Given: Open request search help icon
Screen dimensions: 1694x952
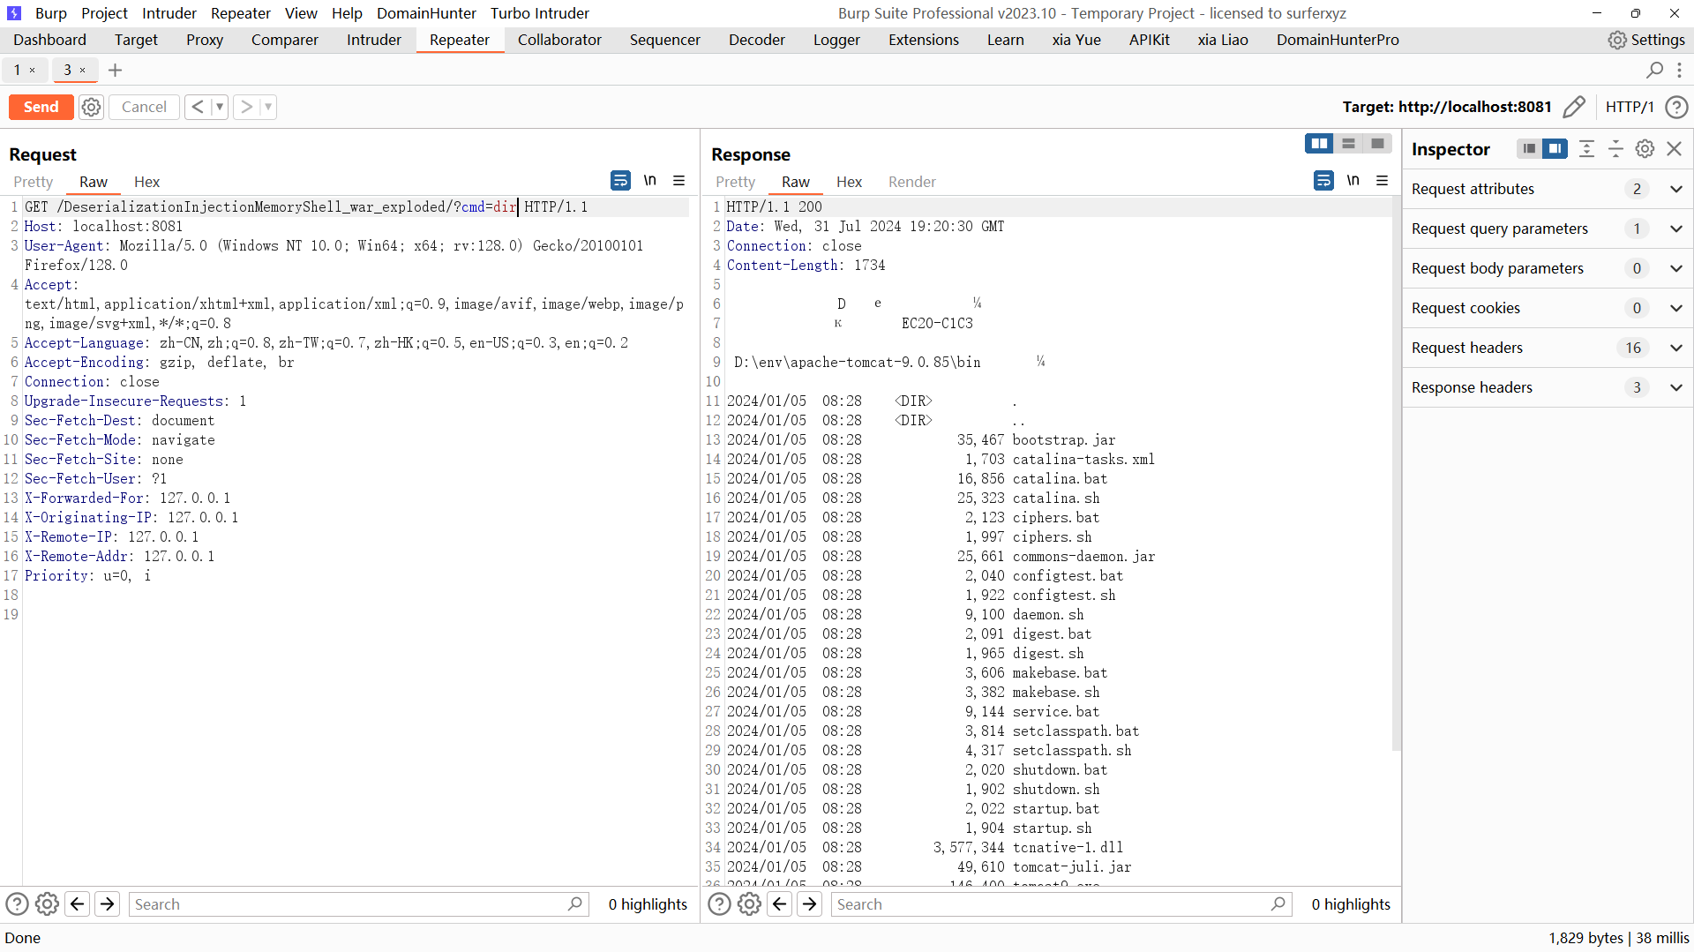Looking at the screenshot, I should [x=17, y=904].
